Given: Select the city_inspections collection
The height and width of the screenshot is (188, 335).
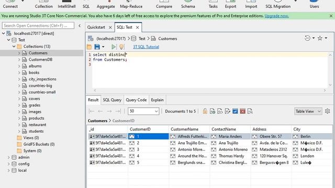Looking at the screenshot, I should tap(42, 79).
